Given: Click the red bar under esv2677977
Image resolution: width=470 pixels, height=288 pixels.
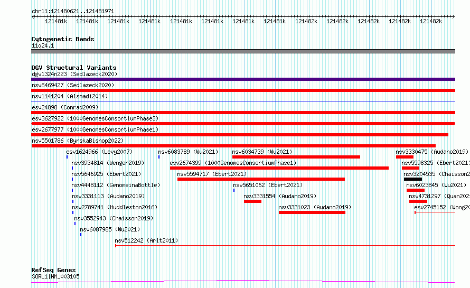Looking at the screenshot, I should [x=240, y=135].
